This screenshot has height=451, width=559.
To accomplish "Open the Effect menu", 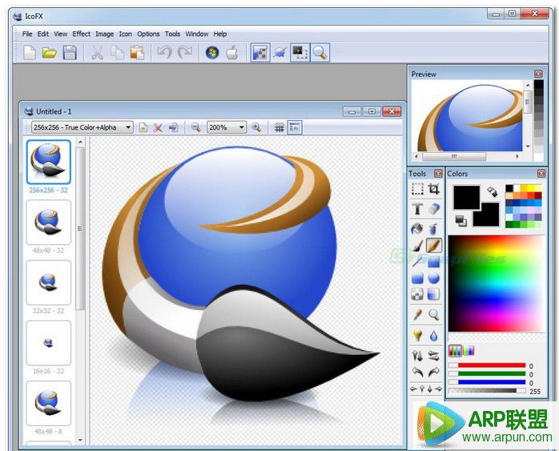I will (x=81, y=34).
